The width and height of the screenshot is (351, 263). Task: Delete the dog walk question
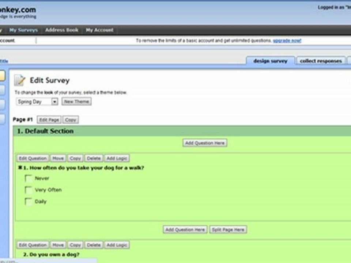click(x=94, y=158)
